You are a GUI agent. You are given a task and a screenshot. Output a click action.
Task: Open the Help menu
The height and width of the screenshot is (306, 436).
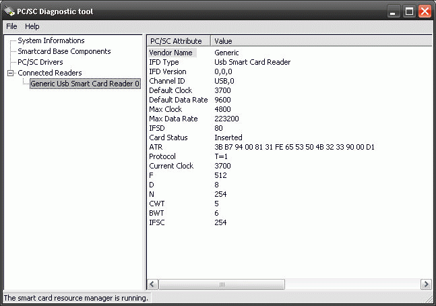(32, 26)
